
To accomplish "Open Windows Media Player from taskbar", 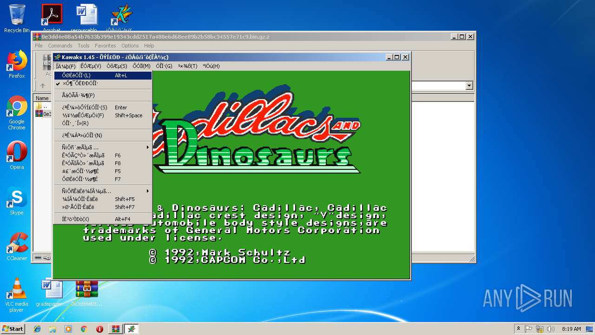I will (x=68, y=329).
